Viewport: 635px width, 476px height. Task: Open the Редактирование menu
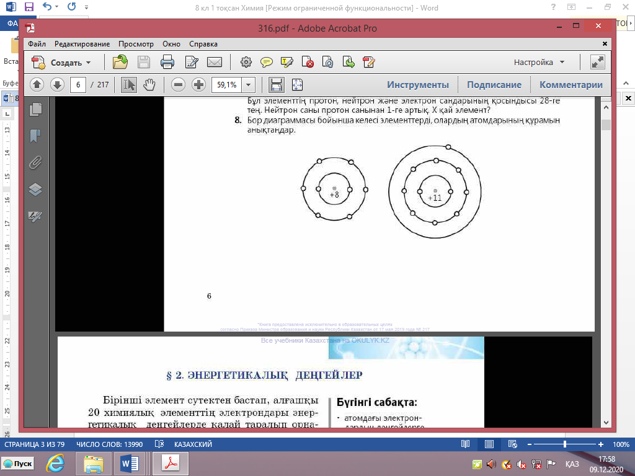82,44
